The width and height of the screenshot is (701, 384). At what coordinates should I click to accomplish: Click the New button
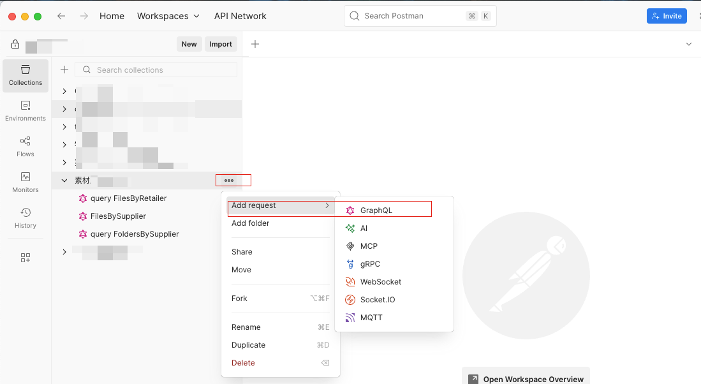(189, 44)
